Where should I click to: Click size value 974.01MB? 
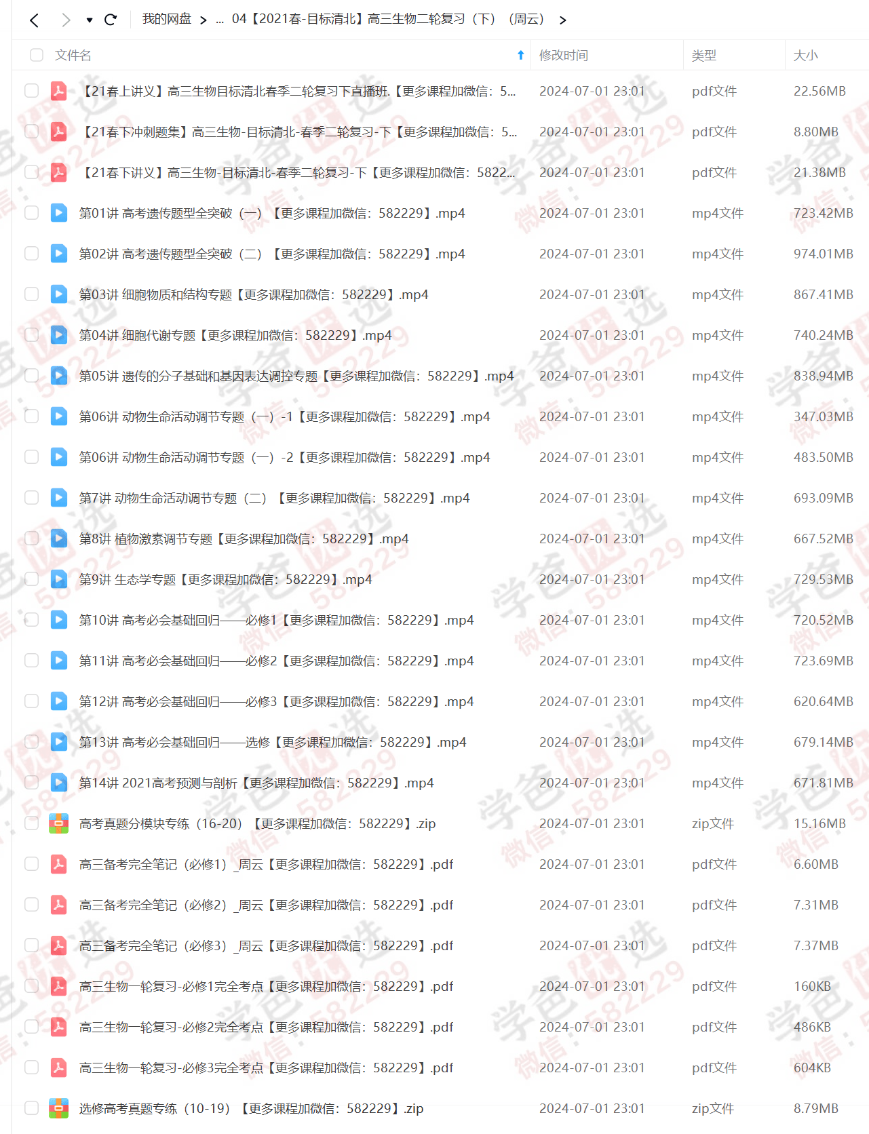[x=824, y=254]
